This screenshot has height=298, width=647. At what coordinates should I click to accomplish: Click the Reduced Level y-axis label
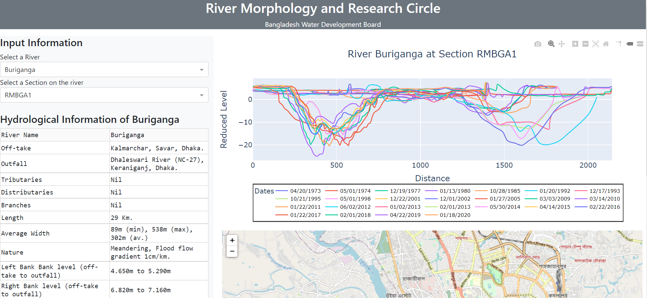(223, 119)
